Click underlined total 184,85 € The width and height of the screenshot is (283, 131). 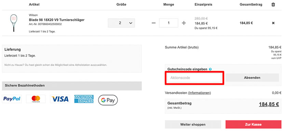(269, 104)
